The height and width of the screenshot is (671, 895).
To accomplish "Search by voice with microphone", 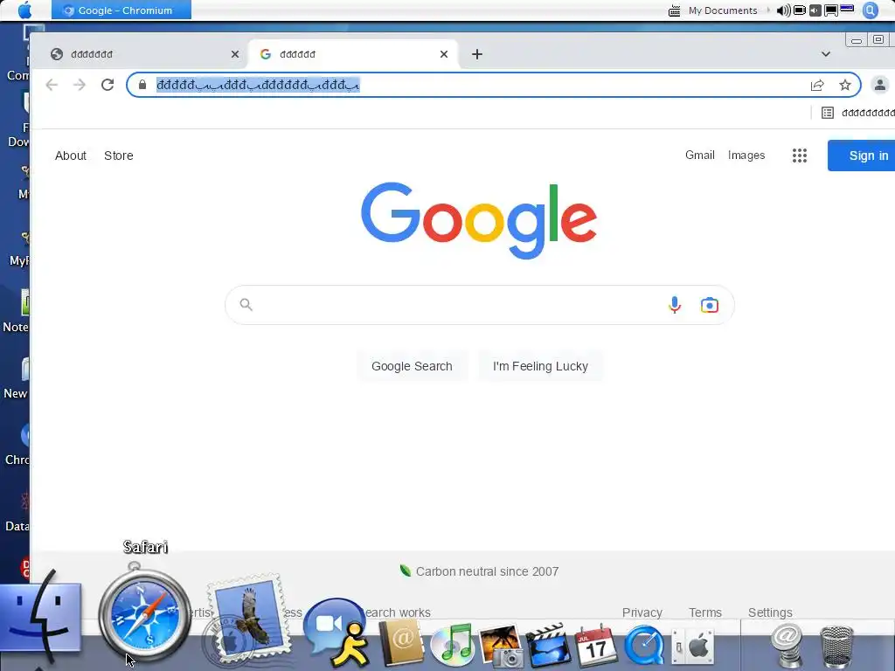I will (x=675, y=305).
